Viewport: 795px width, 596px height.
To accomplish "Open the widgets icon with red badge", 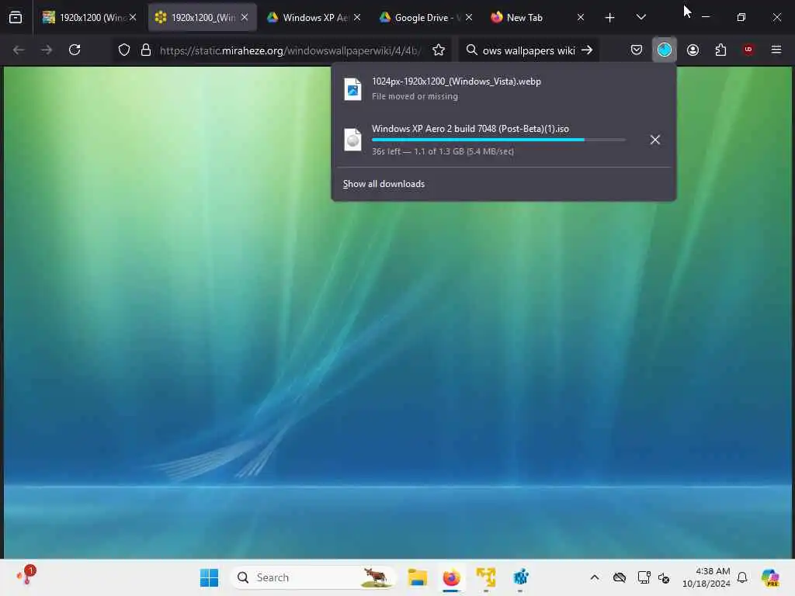I will point(26,575).
